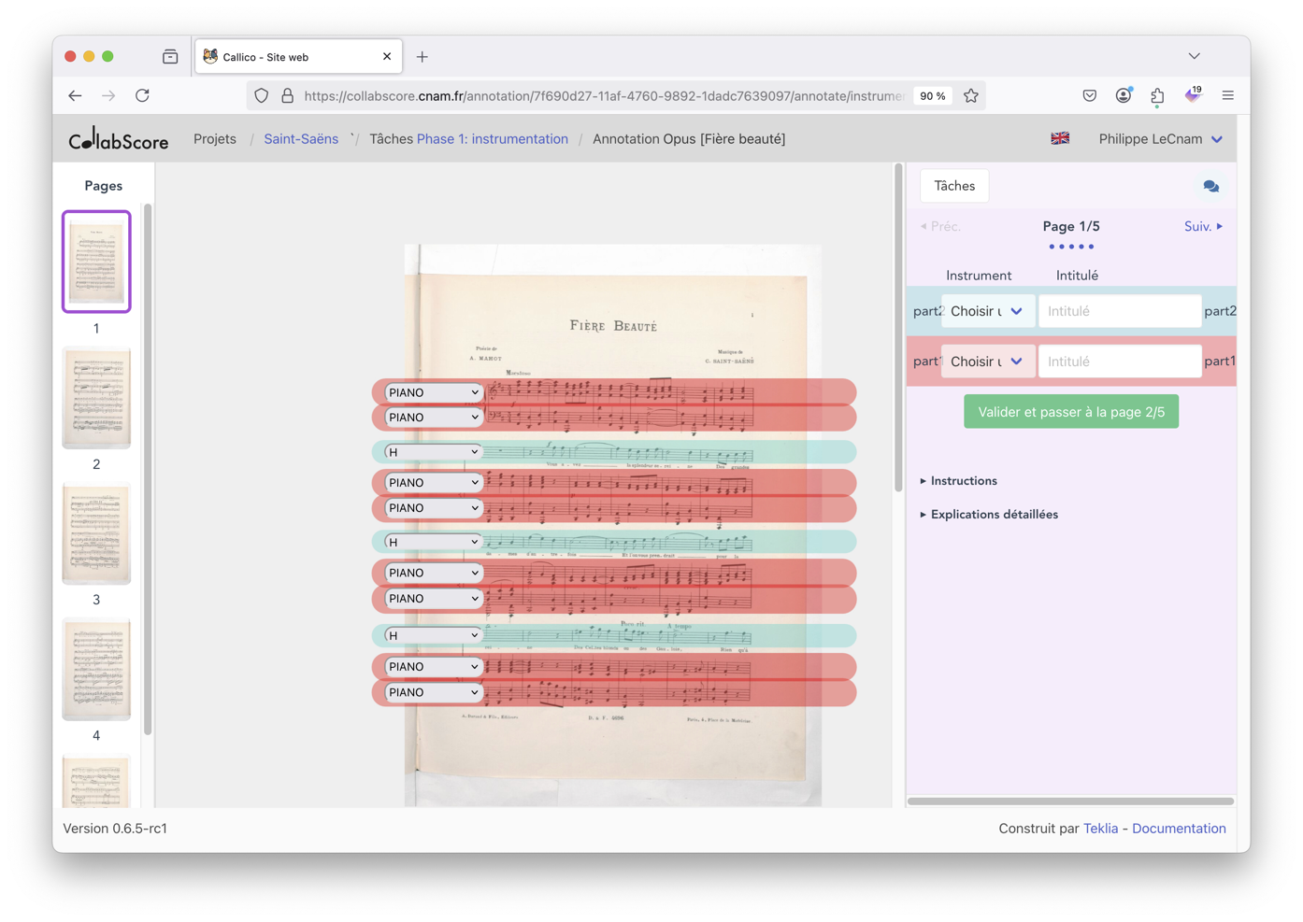Click the tracking protection shield icon
The width and height of the screenshot is (1303, 922).
[x=262, y=95]
